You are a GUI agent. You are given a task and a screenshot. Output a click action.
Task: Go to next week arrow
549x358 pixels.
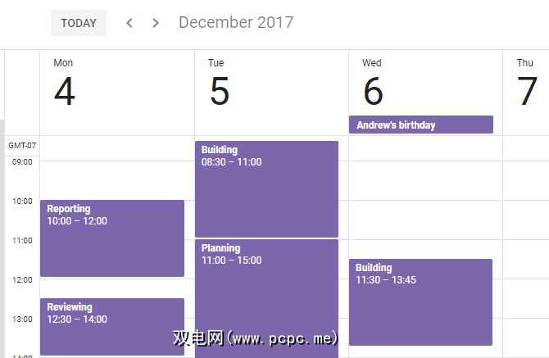coord(156,23)
